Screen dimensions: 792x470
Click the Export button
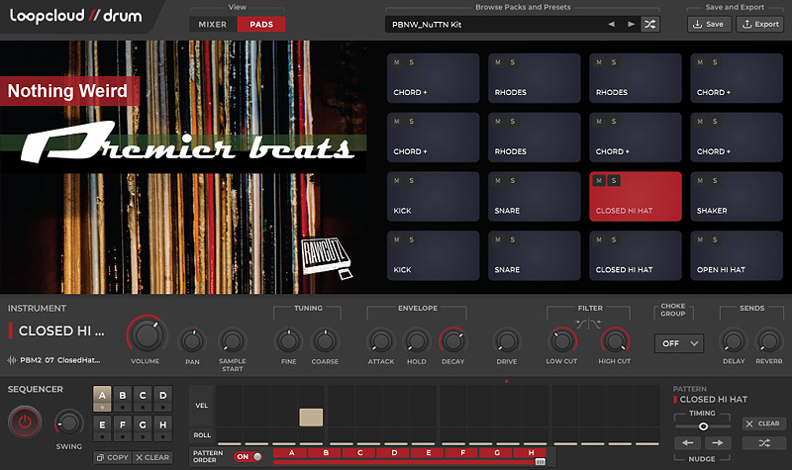click(759, 24)
